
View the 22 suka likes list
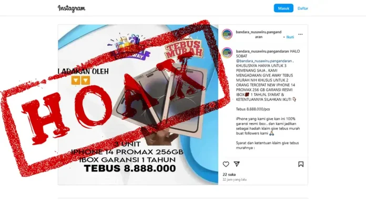coord(229,174)
